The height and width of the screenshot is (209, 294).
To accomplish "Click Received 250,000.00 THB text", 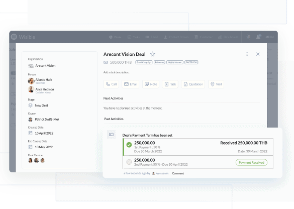I will [x=244, y=143].
